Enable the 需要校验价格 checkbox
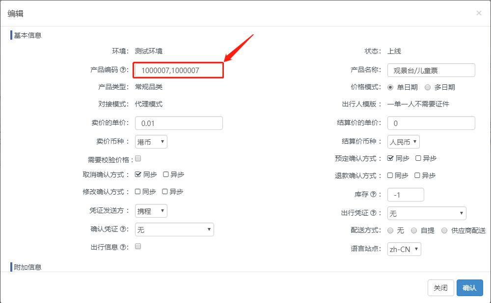Screen dimensions: 491x303 138,158
